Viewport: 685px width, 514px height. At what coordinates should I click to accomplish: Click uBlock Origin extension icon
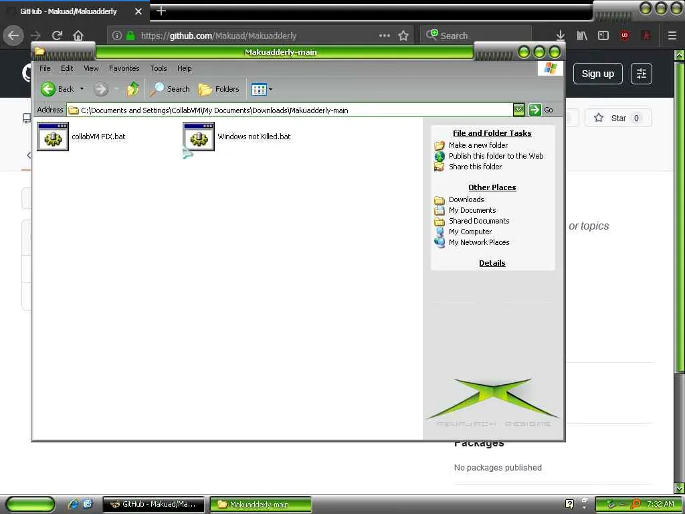pos(625,35)
